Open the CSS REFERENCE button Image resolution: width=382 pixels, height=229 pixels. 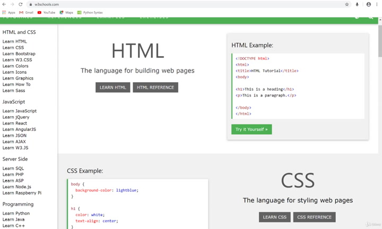pos(314,217)
